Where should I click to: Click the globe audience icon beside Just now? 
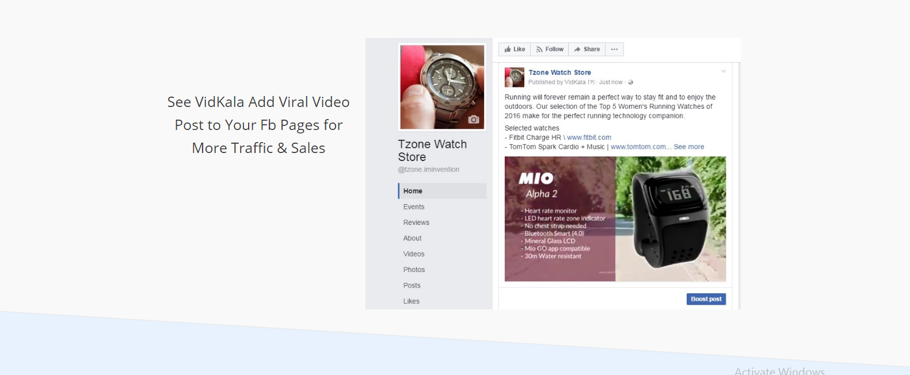pyautogui.click(x=631, y=82)
